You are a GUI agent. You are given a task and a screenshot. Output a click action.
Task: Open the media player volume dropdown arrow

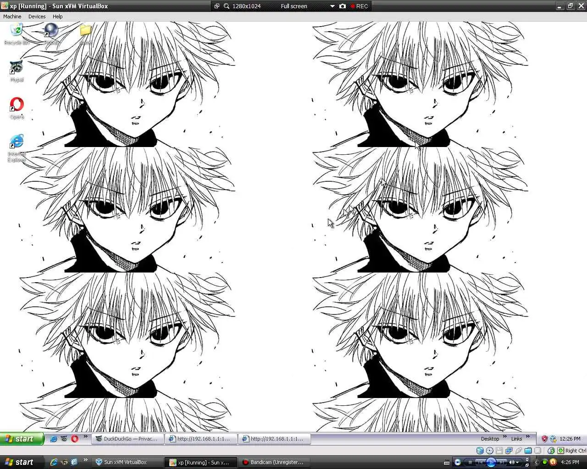(x=517, y=462)
